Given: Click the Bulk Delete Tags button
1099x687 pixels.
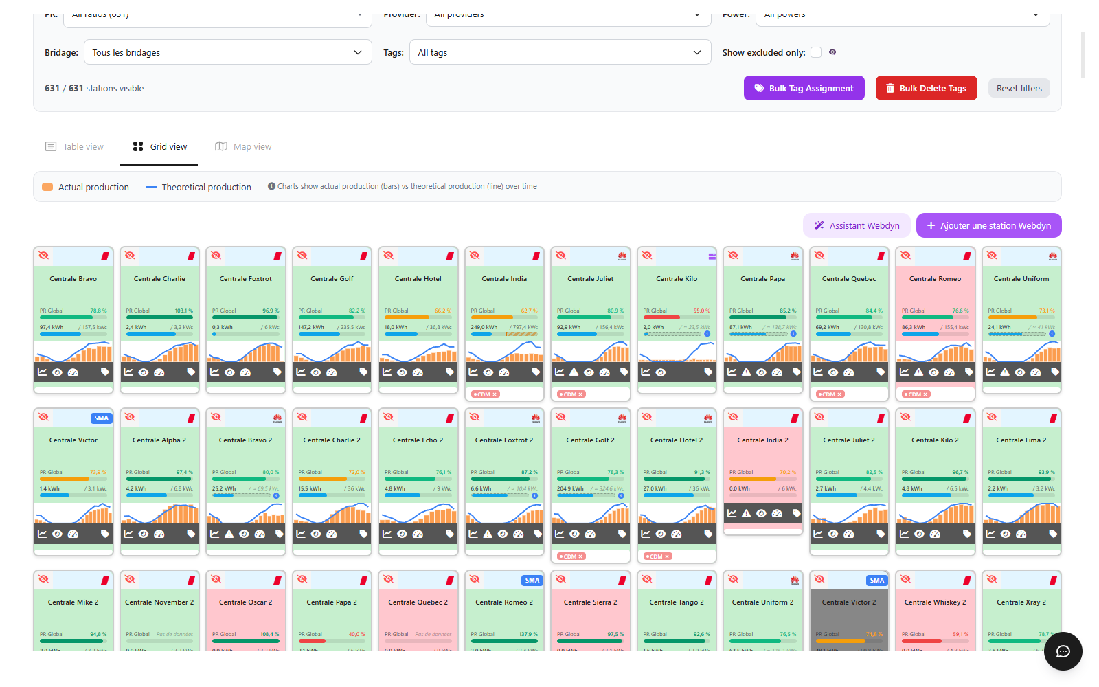Looking at the screenshot, I should pos(927,88).
